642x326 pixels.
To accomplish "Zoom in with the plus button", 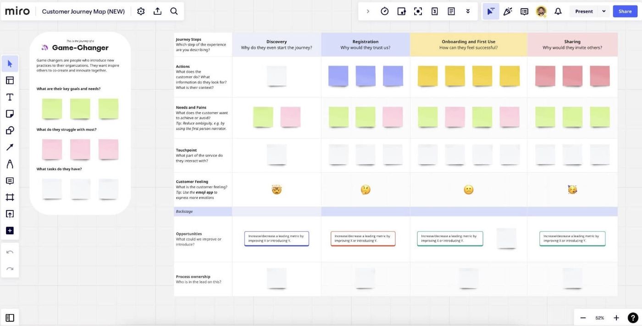I will coord(616,318).
